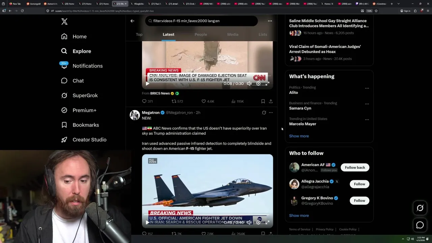Reply to the BRICS News post (371)
This screenshot has height=243, width=432.
[x=147, y=101]
